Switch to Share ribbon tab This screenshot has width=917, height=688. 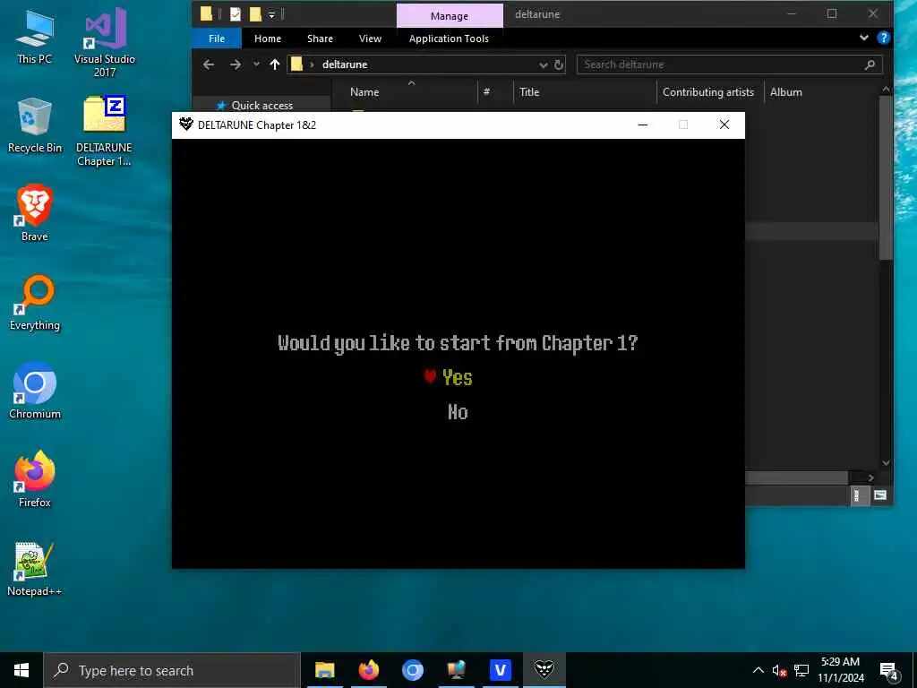pos(320,39)
